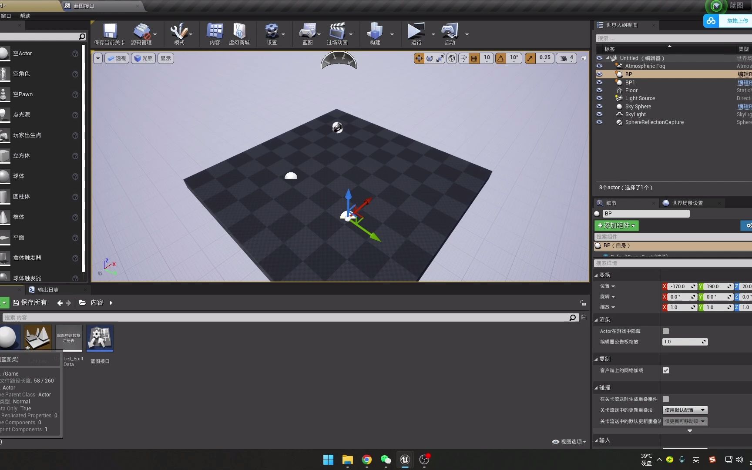The height and width of the screenshot is (470, 752).
Task: Open 视图选项 view options dropdown
Action: click(x=570, y=442)
